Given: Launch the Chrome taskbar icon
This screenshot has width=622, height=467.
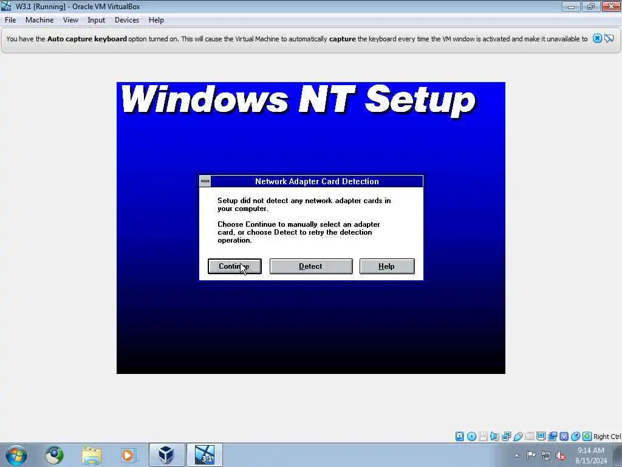Looking at the screenshot, I should (54, 455).
